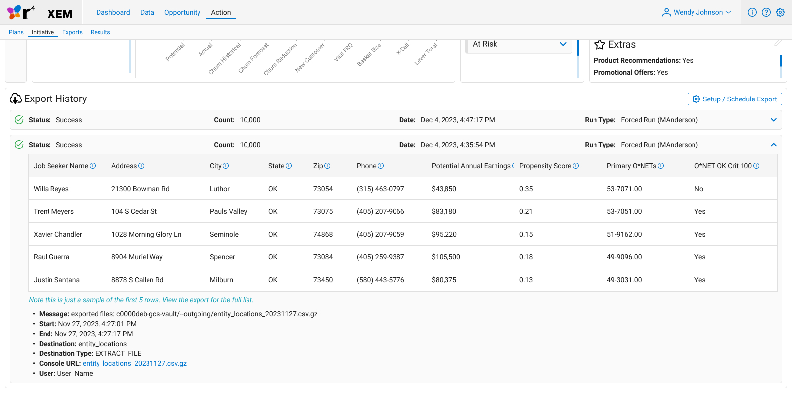
Task: Switch to the Plans tab
Action: point(16,32)
